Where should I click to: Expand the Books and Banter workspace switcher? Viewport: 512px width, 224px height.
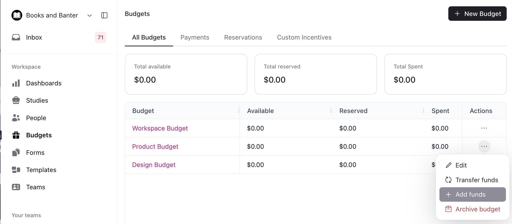90,15
